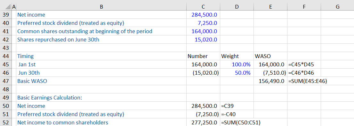Select shares repurchased value 15,020.0 in row 42
This screenshot has height=126, width=354.
tap(203, 40)
